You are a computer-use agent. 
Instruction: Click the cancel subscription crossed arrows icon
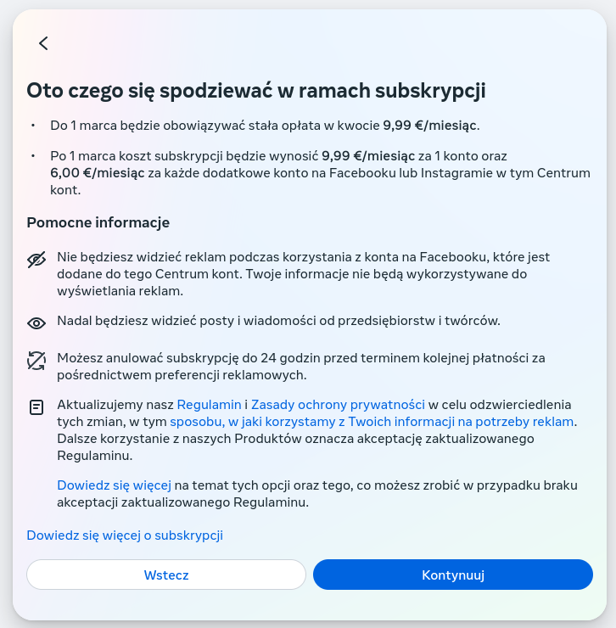(x=36, y=362)
